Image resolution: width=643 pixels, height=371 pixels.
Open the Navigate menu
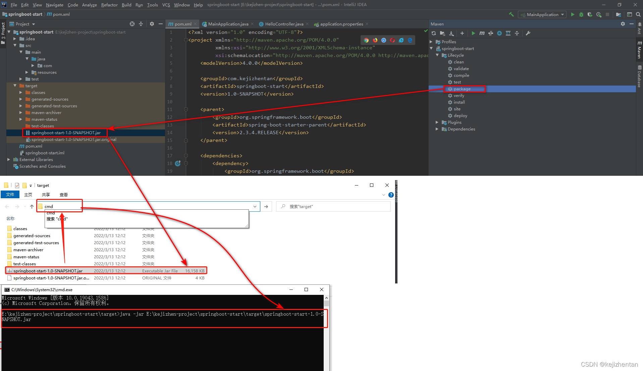55,5
